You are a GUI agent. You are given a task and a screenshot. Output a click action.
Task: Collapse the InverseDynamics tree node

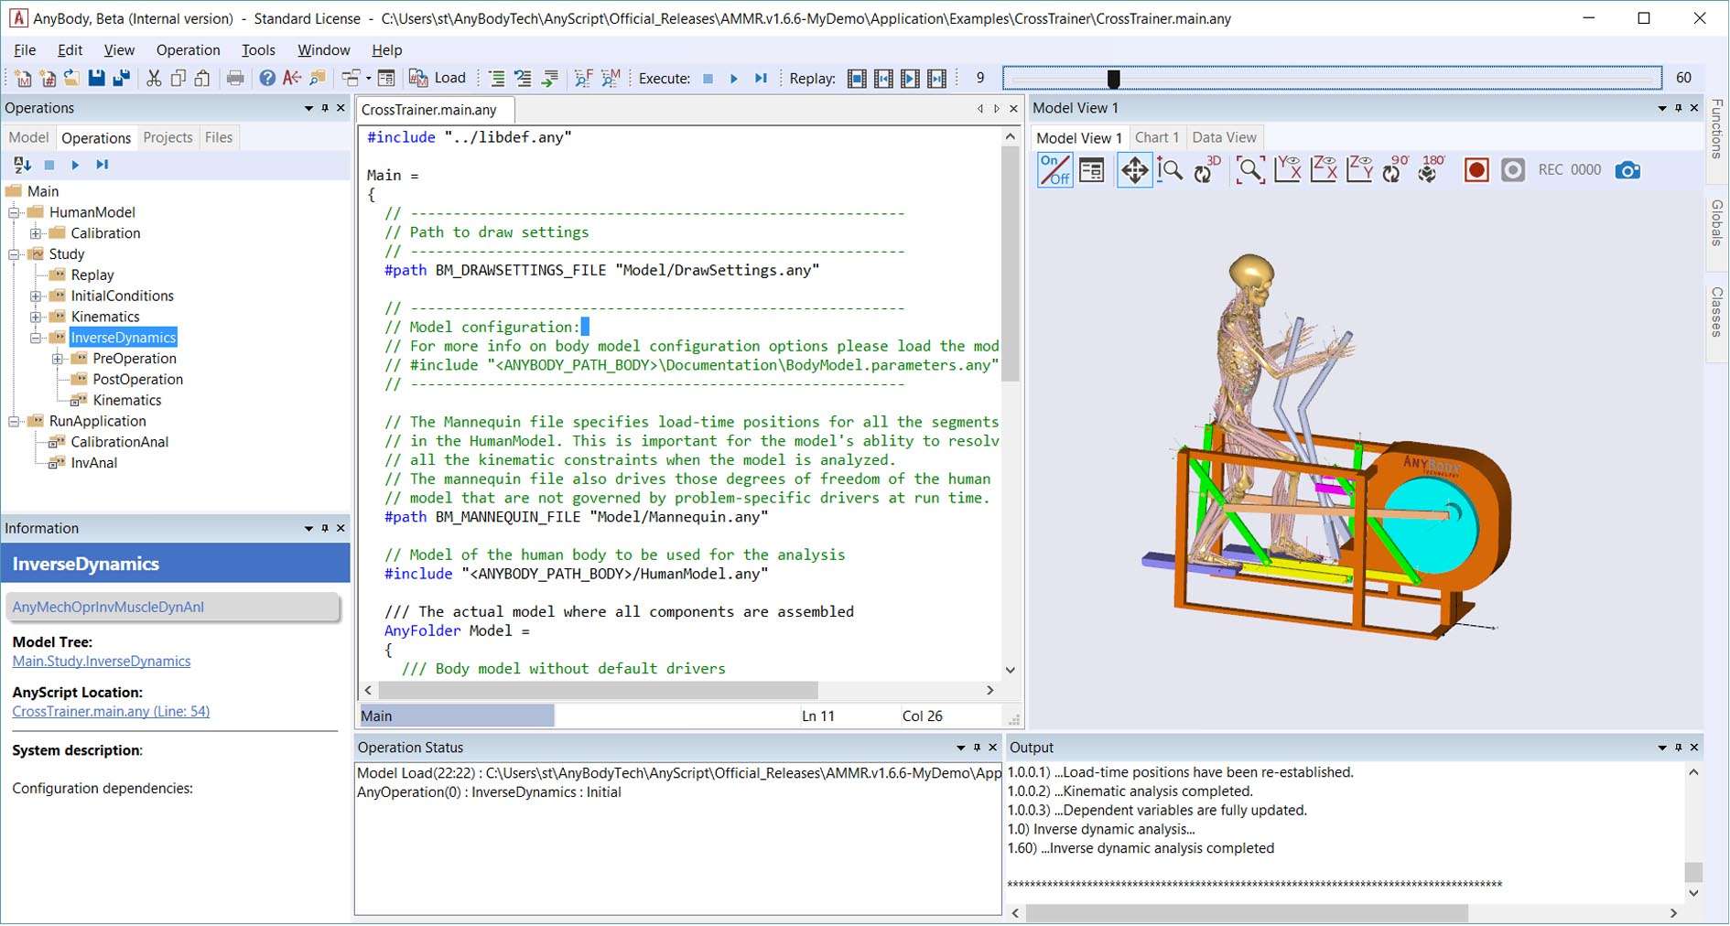[x=36, y=338]
